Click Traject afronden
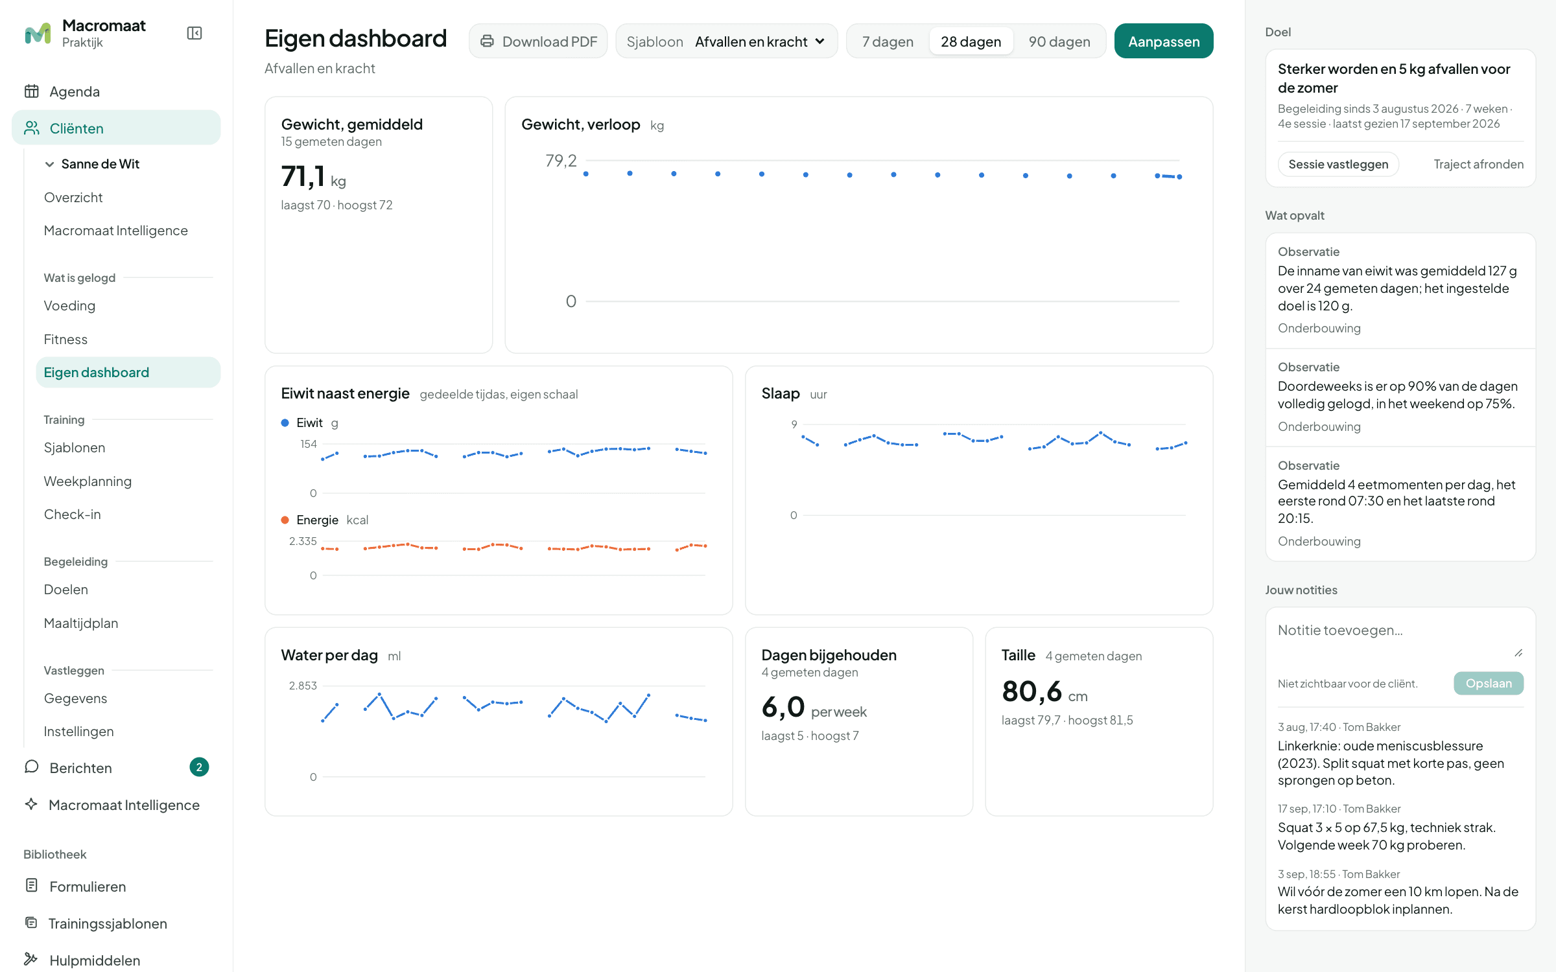The width and height of the screenshot is (1556, 972). [1478, 164]
